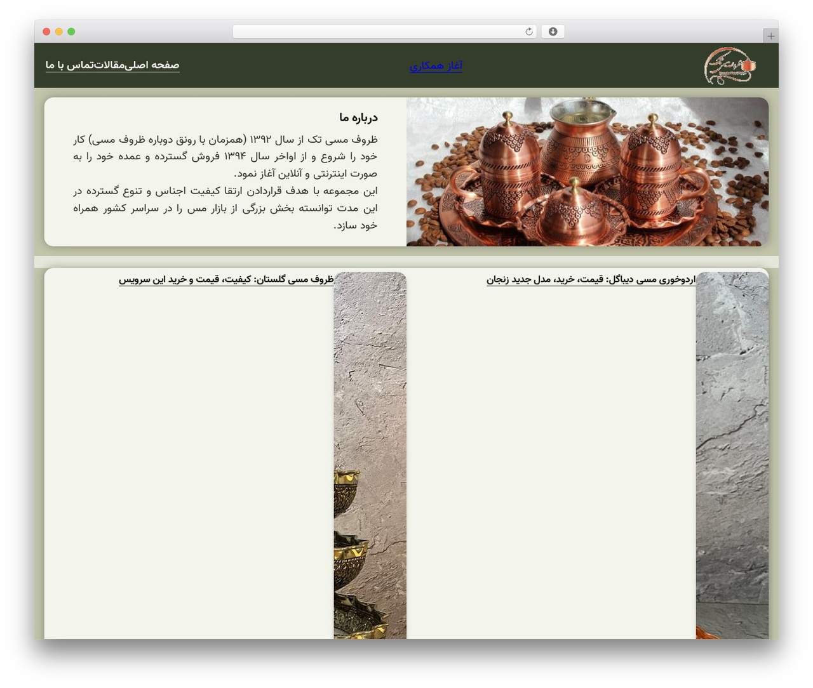Open article ظروف مسی گلستان title link
This screenshot has height=688, width=813.
point(226,279)
